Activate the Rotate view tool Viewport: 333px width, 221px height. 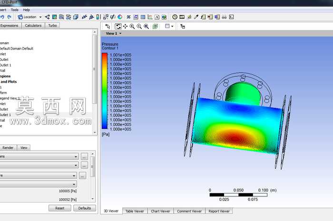(118, 26)
